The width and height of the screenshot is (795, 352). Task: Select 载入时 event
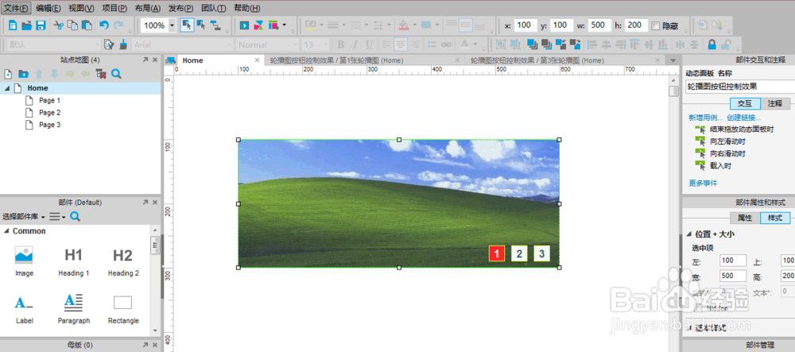[720, 165]
